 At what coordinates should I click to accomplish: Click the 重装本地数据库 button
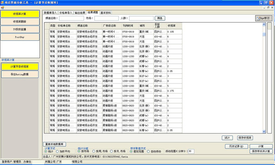pos(55,144)
